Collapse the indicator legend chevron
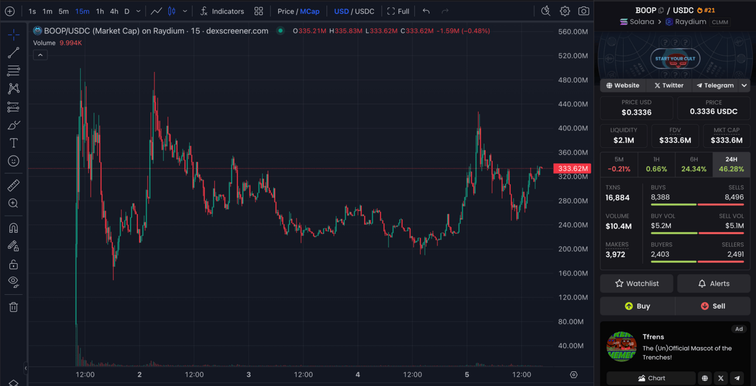Viewport: 756px width, 386px height. [40, 55]
